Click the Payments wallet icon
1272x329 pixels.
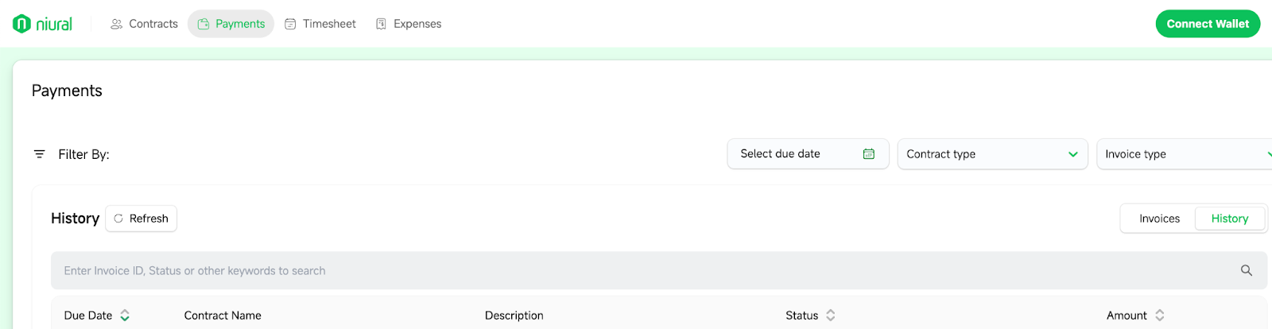(x=203, y=24)
